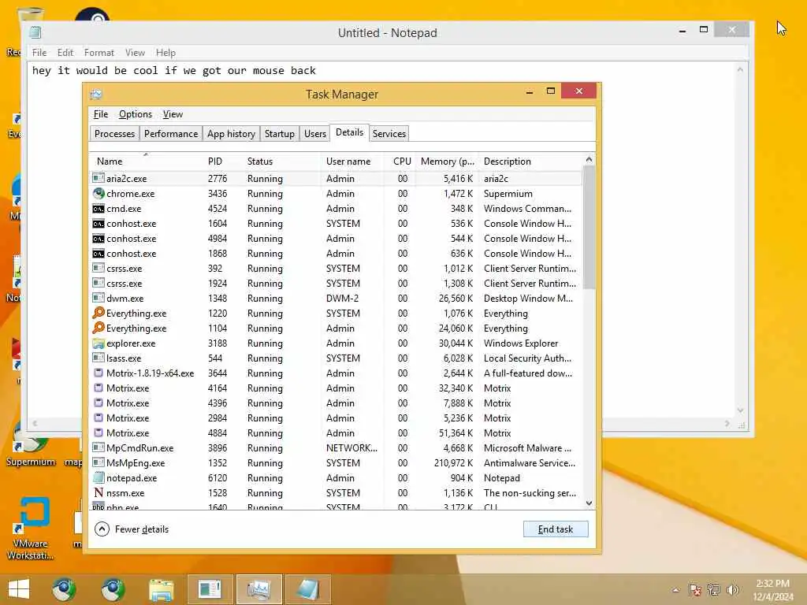Open Notepad Edit menu
The height and width of the screenshot is (605, 807).
65,53
